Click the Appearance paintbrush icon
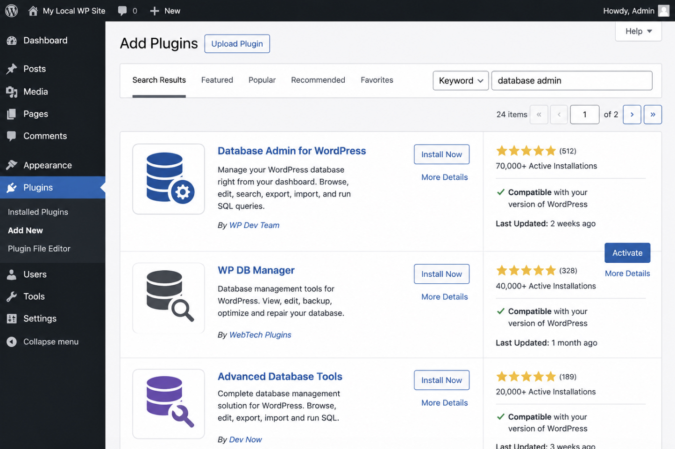This screenshot has height=449, width=675. tap(12, 165)
